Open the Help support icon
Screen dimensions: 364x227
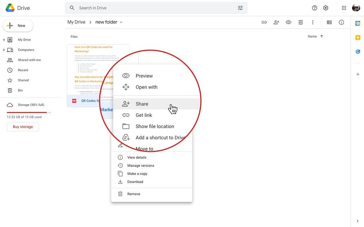click(315, 8)
